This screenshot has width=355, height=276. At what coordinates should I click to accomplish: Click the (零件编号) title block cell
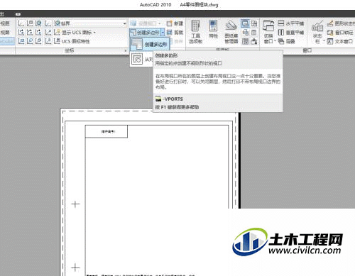click(106, 131)
